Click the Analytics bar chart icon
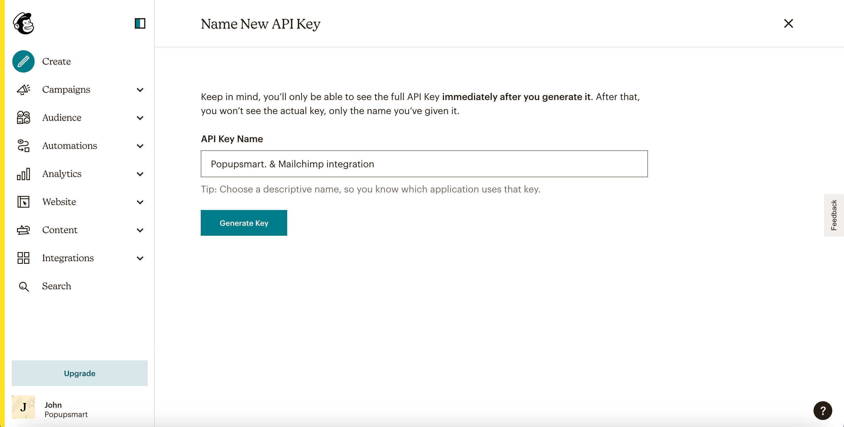This screenshot has width=844, height=427. click(x=23, y=173)
